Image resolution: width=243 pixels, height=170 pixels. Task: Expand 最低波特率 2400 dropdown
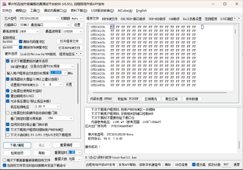[37, 32]
